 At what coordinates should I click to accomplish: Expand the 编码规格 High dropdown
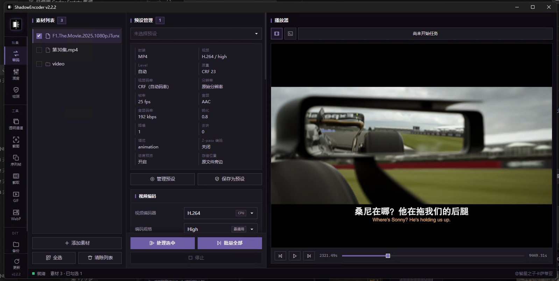click(221, 229)
